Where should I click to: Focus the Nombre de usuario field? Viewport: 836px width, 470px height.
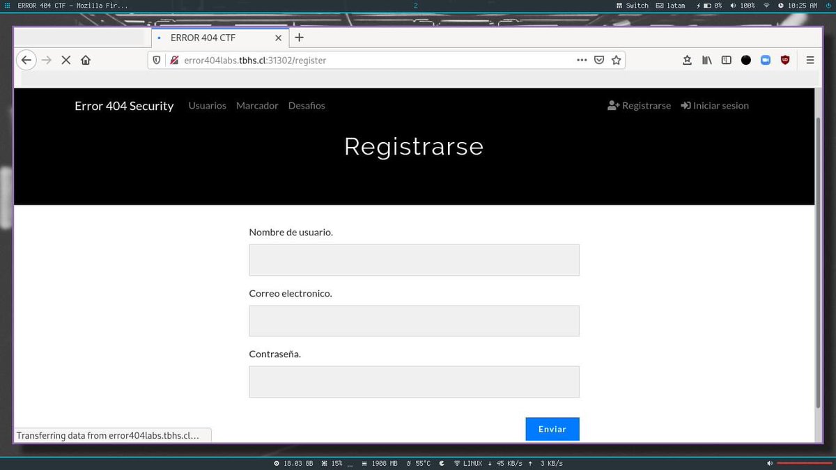click(414, 260)
